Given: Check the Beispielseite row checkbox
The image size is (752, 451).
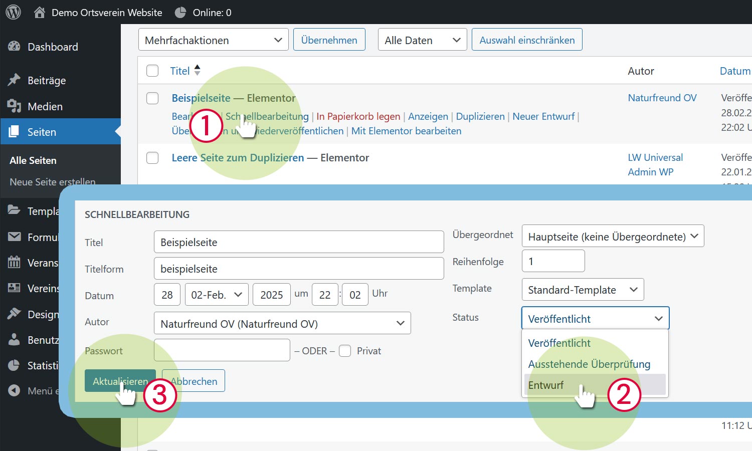Looking at the screenshot, I should 152,98.
